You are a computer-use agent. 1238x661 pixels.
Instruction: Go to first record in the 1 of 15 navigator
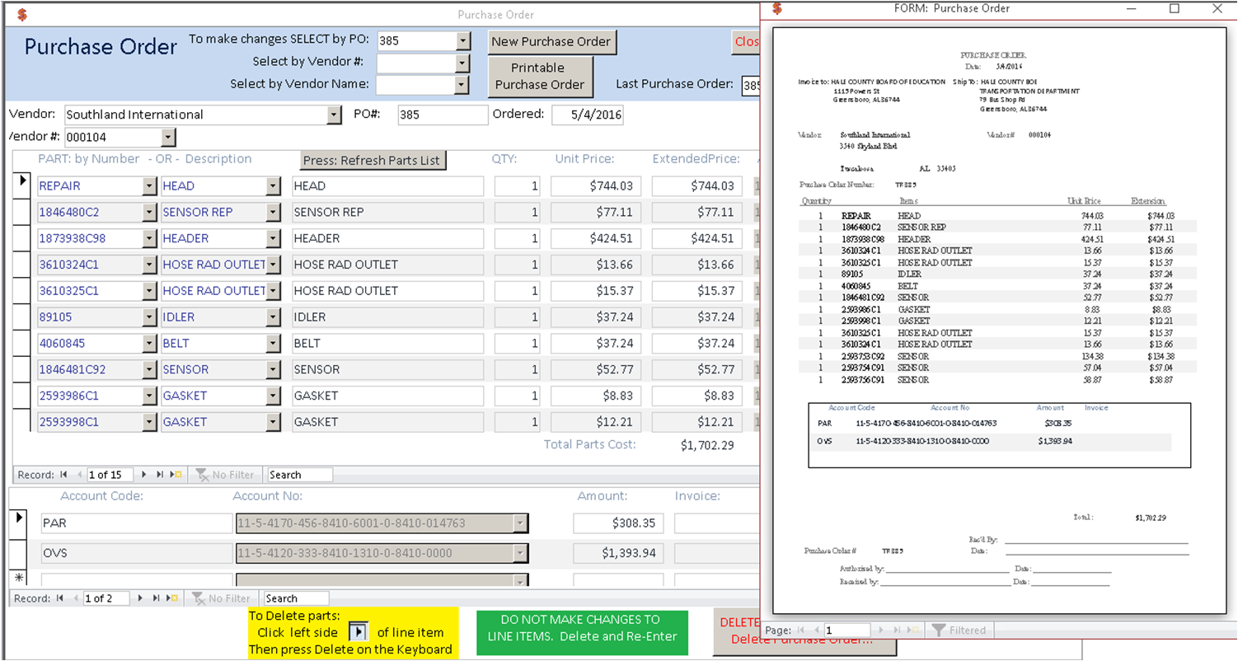tap(63, 475)
